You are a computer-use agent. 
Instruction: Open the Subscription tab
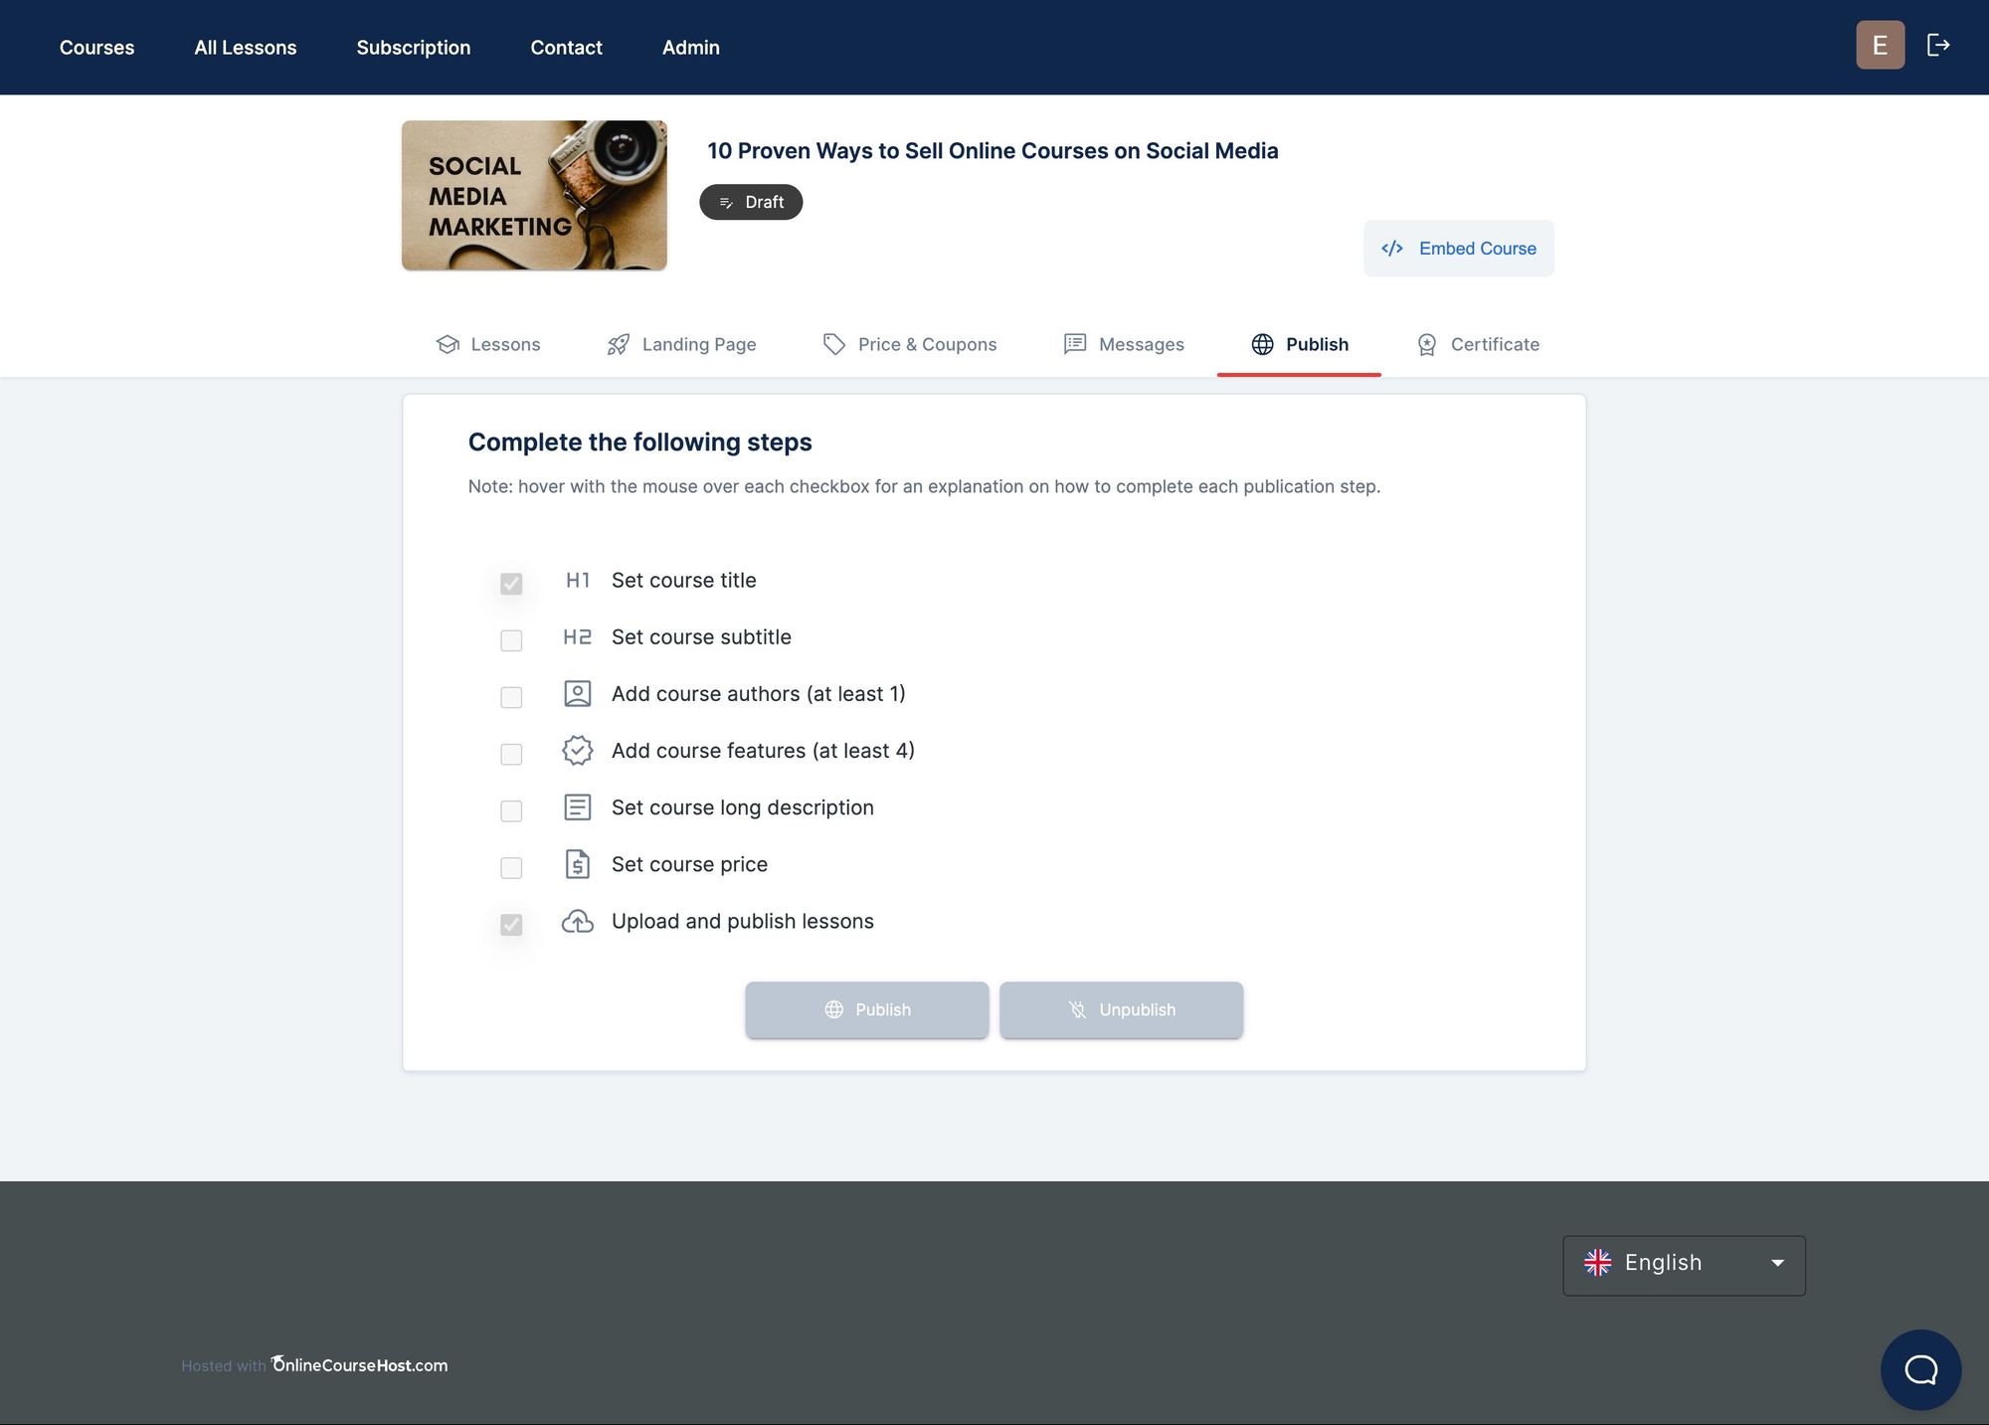coord(414,47)
